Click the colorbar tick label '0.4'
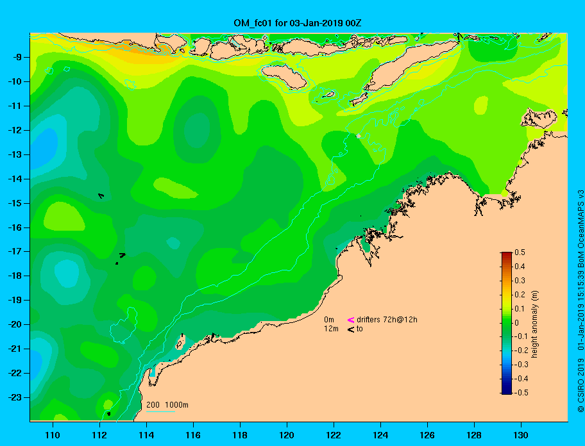The height and width of the screenshot is (446, 585). [520, 267]
